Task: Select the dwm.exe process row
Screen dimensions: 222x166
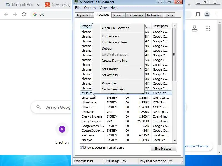Action: coord(126,112)
